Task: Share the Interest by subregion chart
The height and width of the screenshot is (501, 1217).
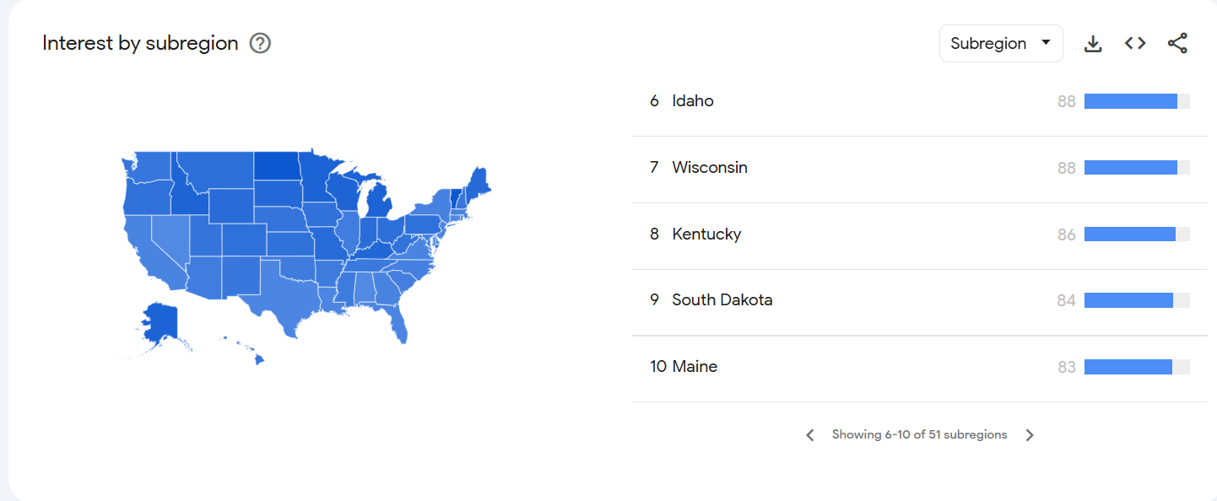Action: pyautogui.click(x=1176, y=42)
